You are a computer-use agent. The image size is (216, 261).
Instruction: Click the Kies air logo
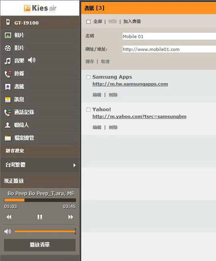pos(40,8)
